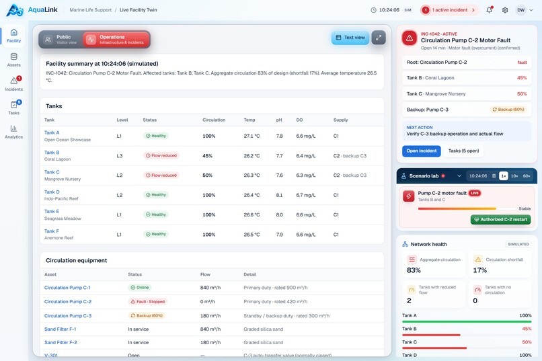Set simulation speed to 10x
This screenshot has height=361, width=542.
(x=514, y=176)
